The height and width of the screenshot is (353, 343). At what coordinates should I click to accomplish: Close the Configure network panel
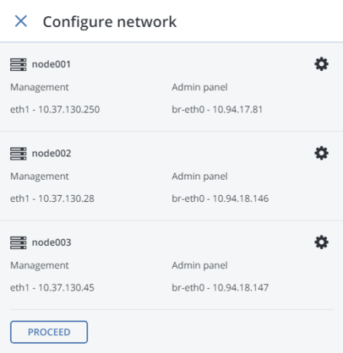(x=21, y=21)
